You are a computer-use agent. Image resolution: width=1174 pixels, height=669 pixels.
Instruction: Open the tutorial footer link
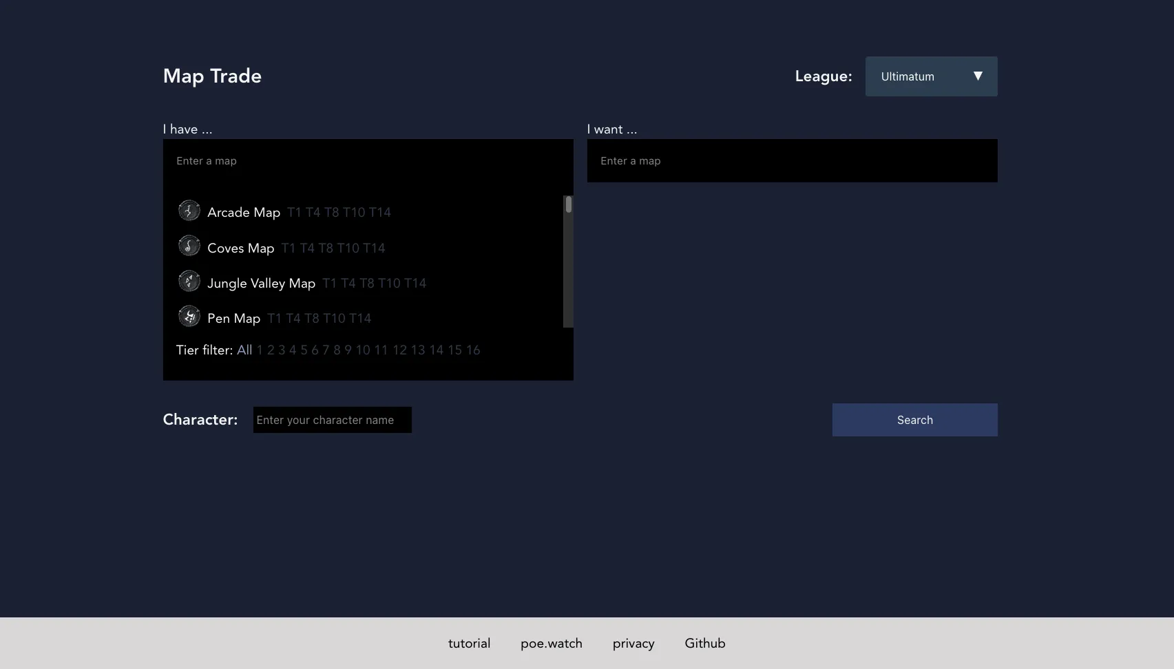tap(469, 644)
